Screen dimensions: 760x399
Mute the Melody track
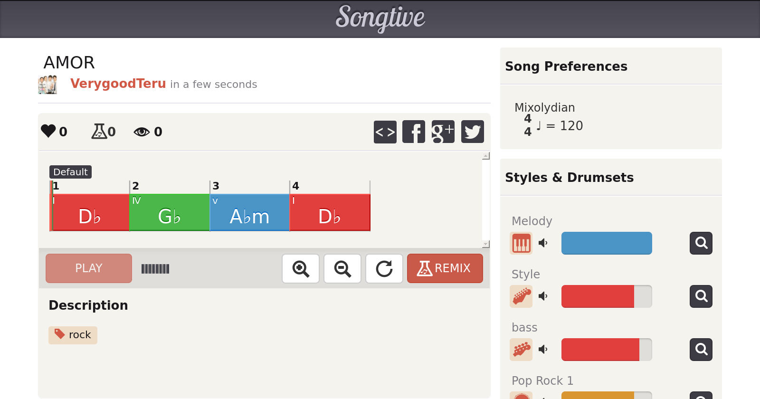coord(543,243)
